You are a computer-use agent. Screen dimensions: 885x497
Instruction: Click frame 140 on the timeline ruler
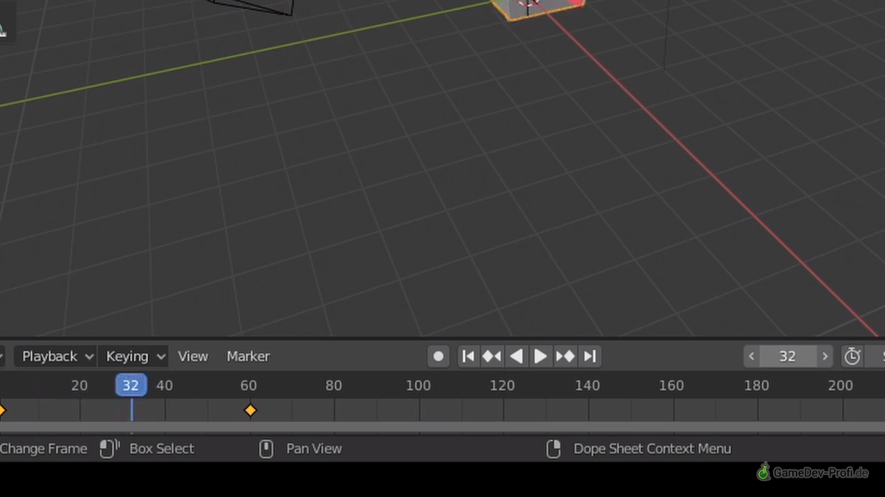pyautogui.click(x=587, y=385)
